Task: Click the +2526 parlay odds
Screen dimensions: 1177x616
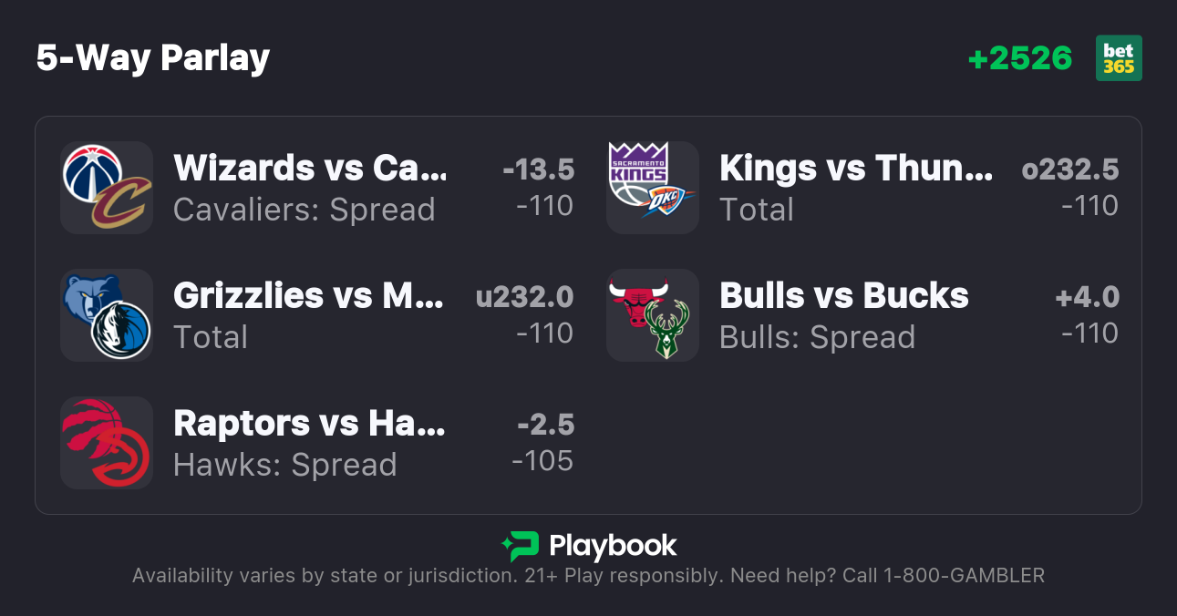Action: pyautogui.click(x=1020, y=58)
